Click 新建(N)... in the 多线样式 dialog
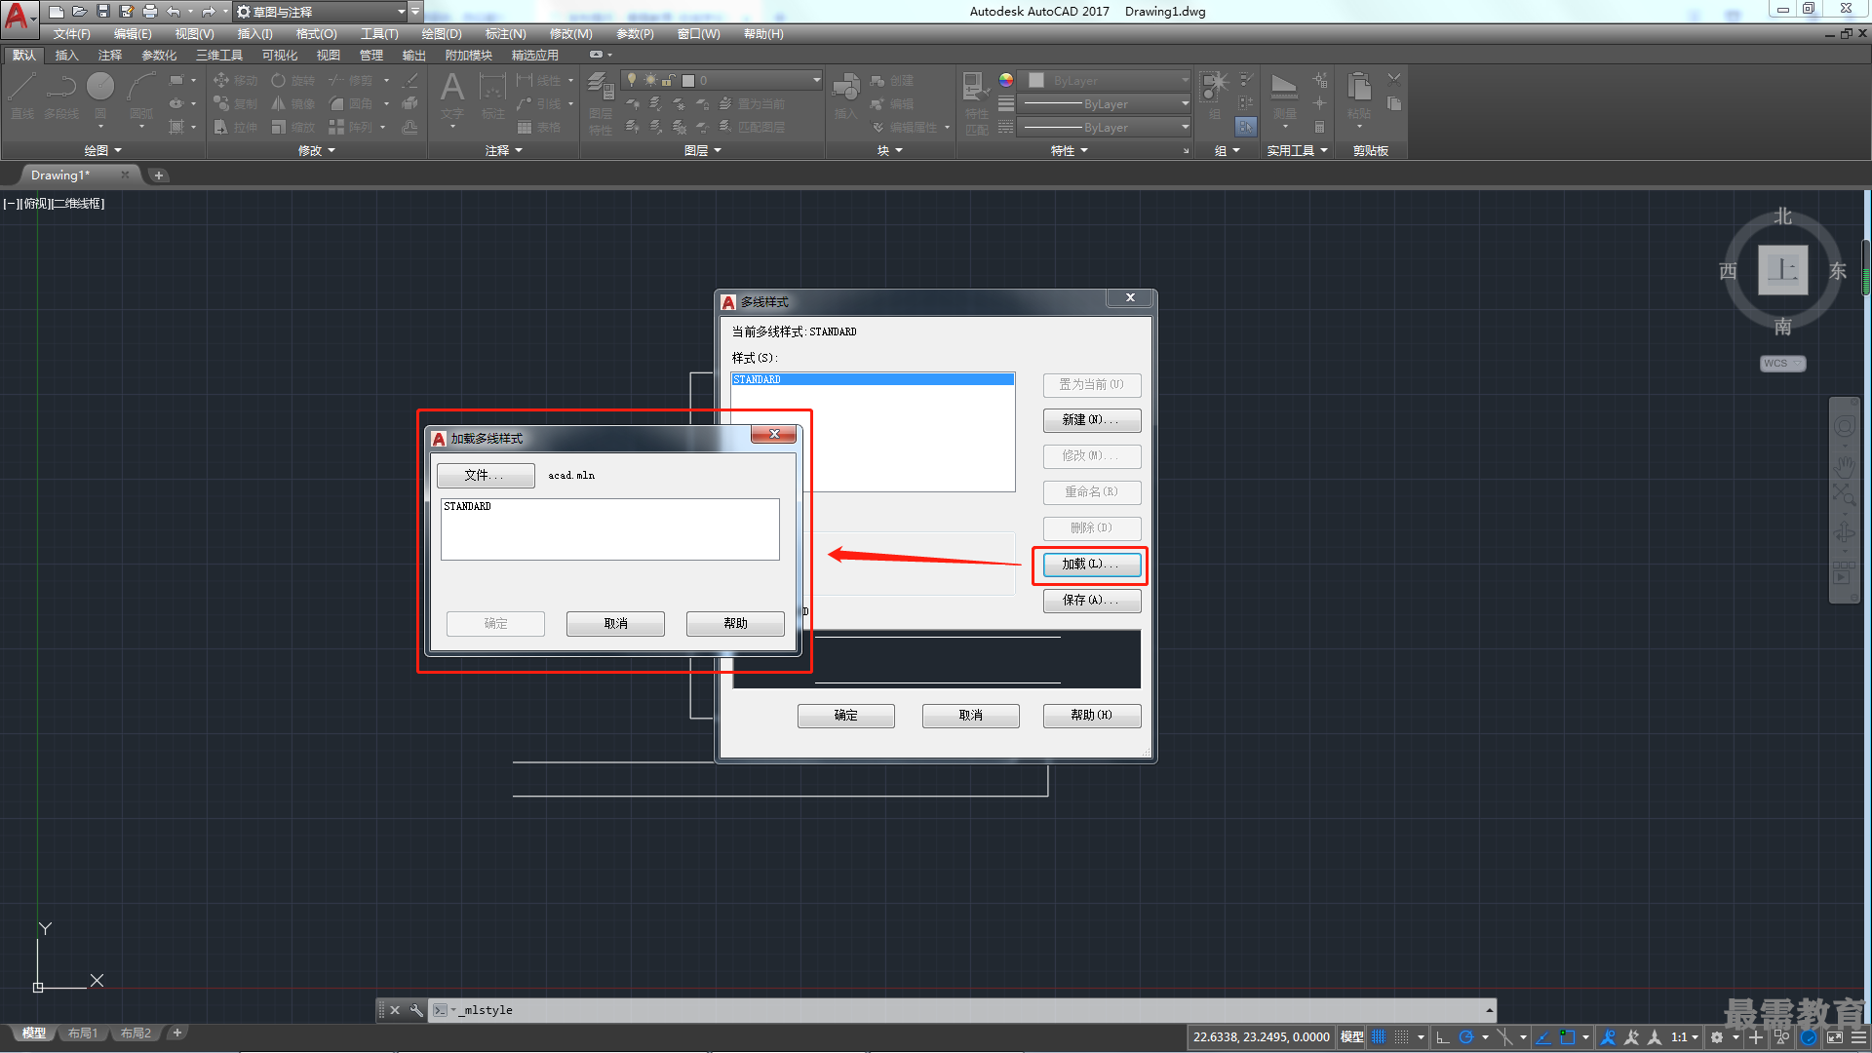 (1092, 420)
